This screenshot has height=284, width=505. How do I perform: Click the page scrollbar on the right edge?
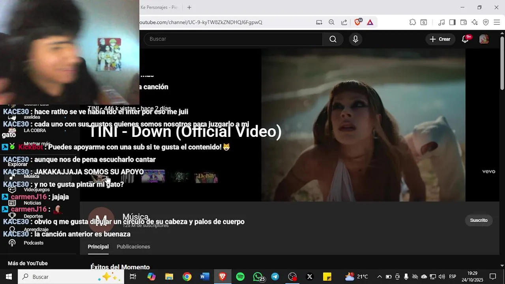(x=502, y=63)
